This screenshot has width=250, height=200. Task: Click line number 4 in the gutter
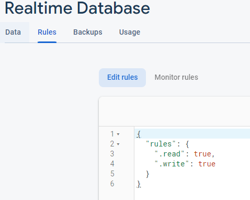click(x=112, y=164)
